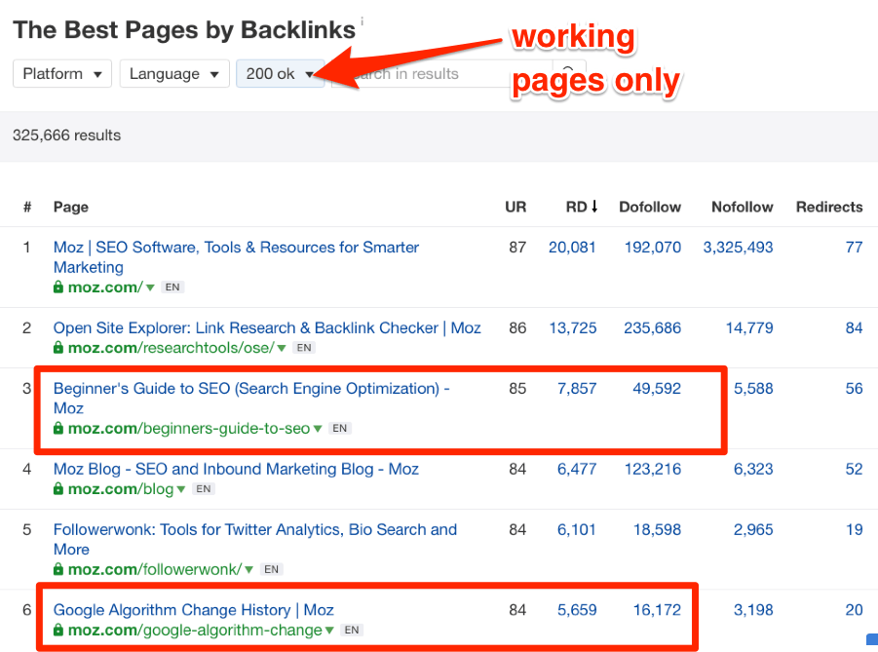Click the moz.com/beginners-guide-to-seo URL
Image resolution: width=878 pixels, height=652 pixels.
(x=189, y=429)
